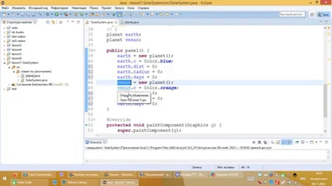The width and height of the screenshot is (332, 186).
Task: Click the Save All toolbar icon
Action: click(x=28, y=14)
